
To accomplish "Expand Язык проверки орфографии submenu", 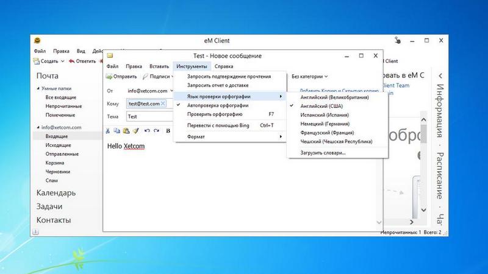I will [230, 96].
